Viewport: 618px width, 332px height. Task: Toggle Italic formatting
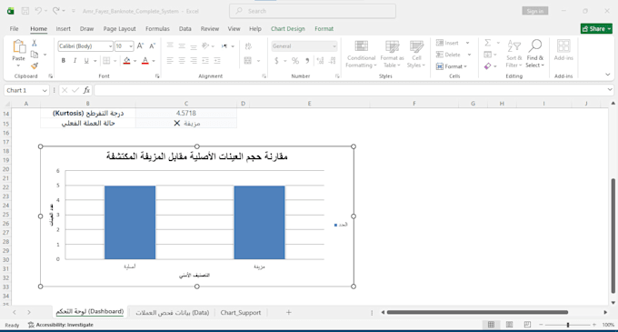click(75, 61)
